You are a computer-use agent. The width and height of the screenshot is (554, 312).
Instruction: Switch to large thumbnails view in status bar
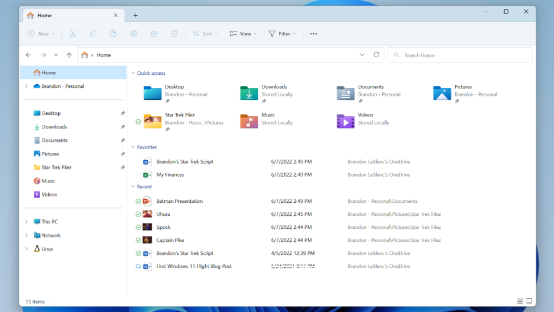coord(529,301)
